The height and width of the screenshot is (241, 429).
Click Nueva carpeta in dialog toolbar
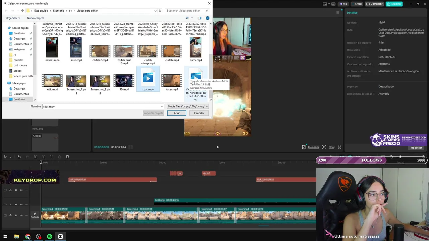point(35,18)
